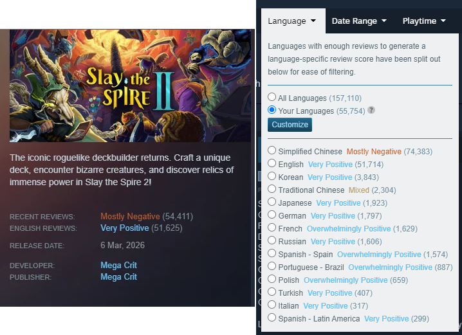Image resolution: width=462 pixels, height=335 pixels.
Task: Click the Customize button
Action: [x=290, y=125]
